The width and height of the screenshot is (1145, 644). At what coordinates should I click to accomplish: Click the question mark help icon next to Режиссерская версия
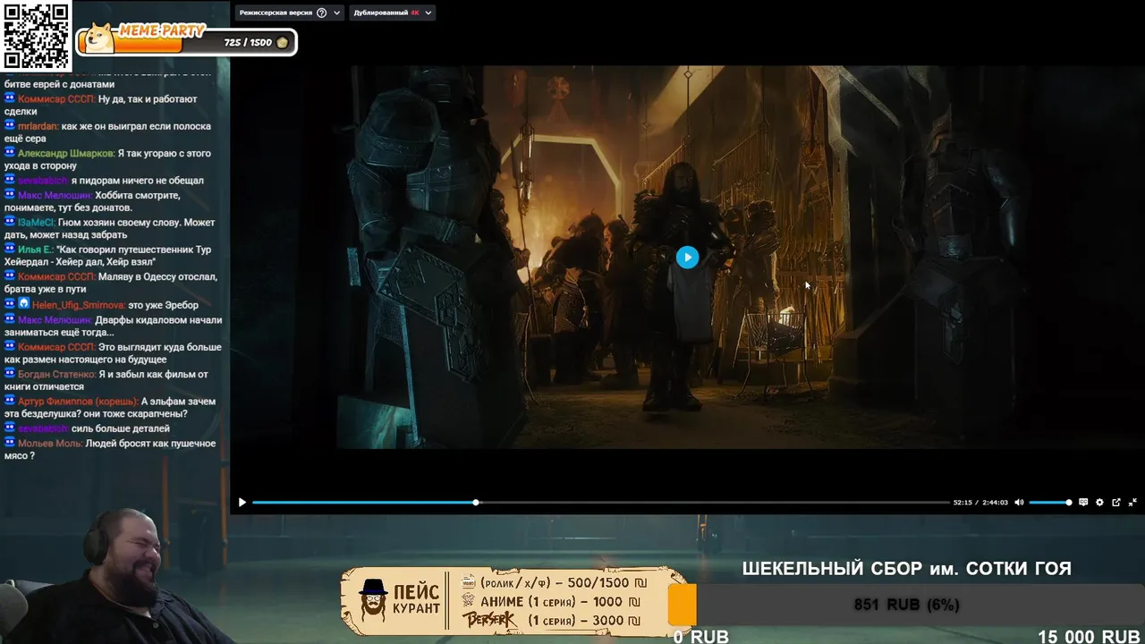[322, 13]
